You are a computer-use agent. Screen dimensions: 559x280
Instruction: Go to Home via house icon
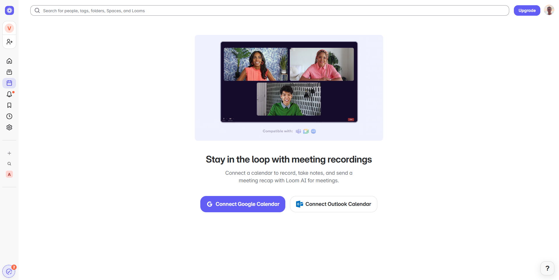click(x=9, y=61)
